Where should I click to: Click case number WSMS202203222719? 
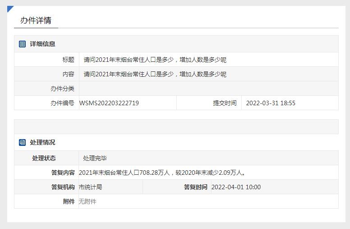click(109, 103)
